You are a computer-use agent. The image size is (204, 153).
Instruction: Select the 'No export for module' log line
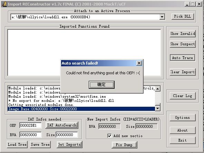[x=81, y=101]
